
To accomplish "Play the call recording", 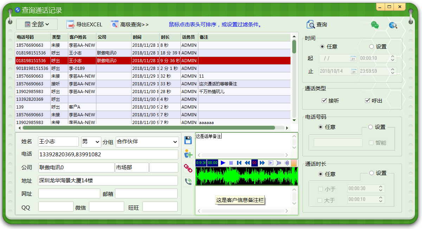I will tap(223, 163).
